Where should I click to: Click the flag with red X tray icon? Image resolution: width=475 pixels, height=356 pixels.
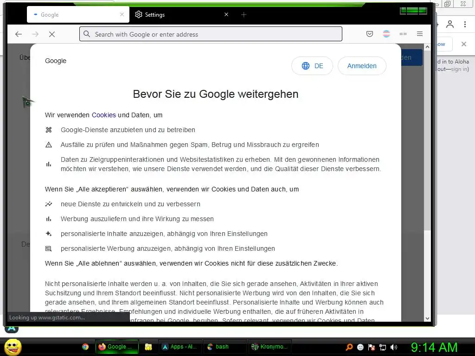click(x=372, y=347)
